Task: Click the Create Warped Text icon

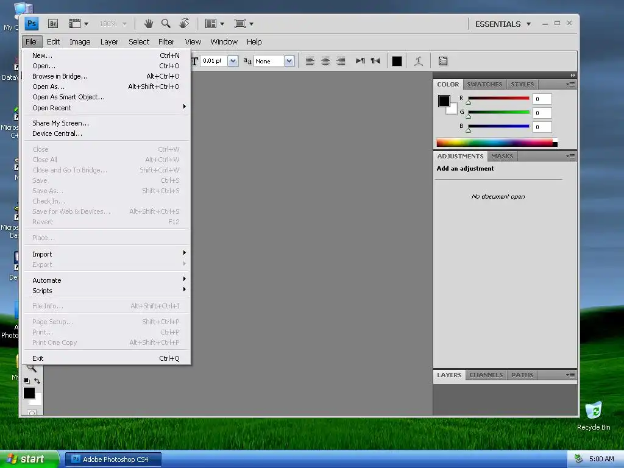Action: (418, 61)
